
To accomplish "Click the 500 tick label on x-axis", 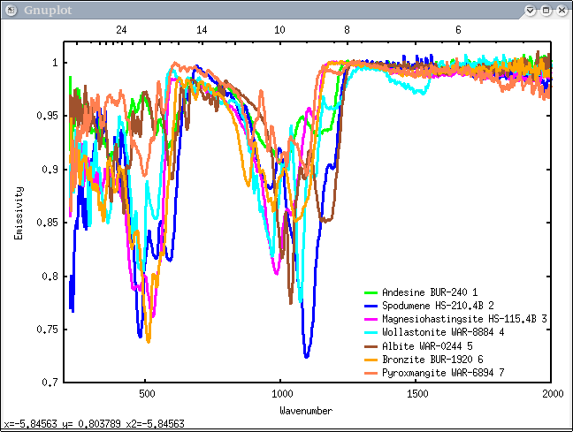I will point(147,394).
